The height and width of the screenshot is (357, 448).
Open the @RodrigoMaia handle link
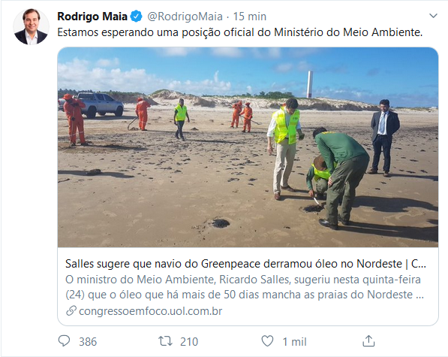(185, 17)
